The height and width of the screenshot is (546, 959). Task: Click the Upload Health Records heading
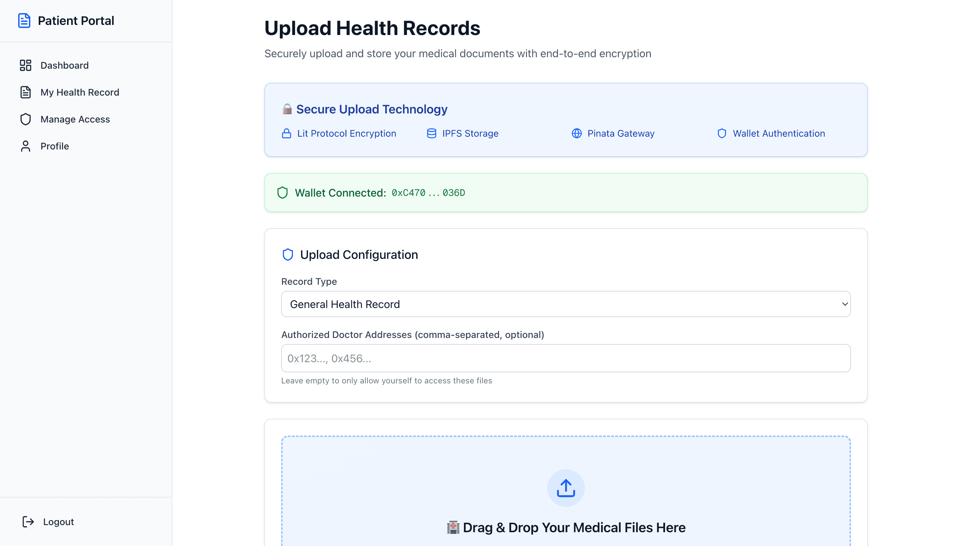372,28
